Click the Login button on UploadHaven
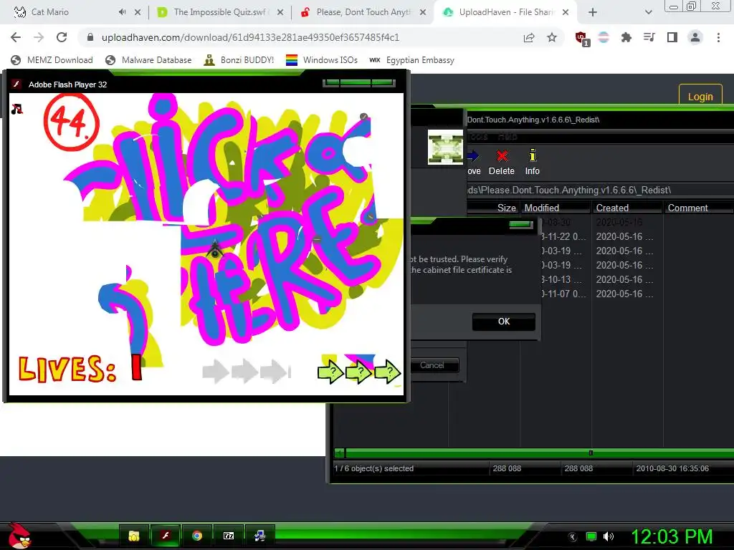734x550 pixels. point(700,96)
